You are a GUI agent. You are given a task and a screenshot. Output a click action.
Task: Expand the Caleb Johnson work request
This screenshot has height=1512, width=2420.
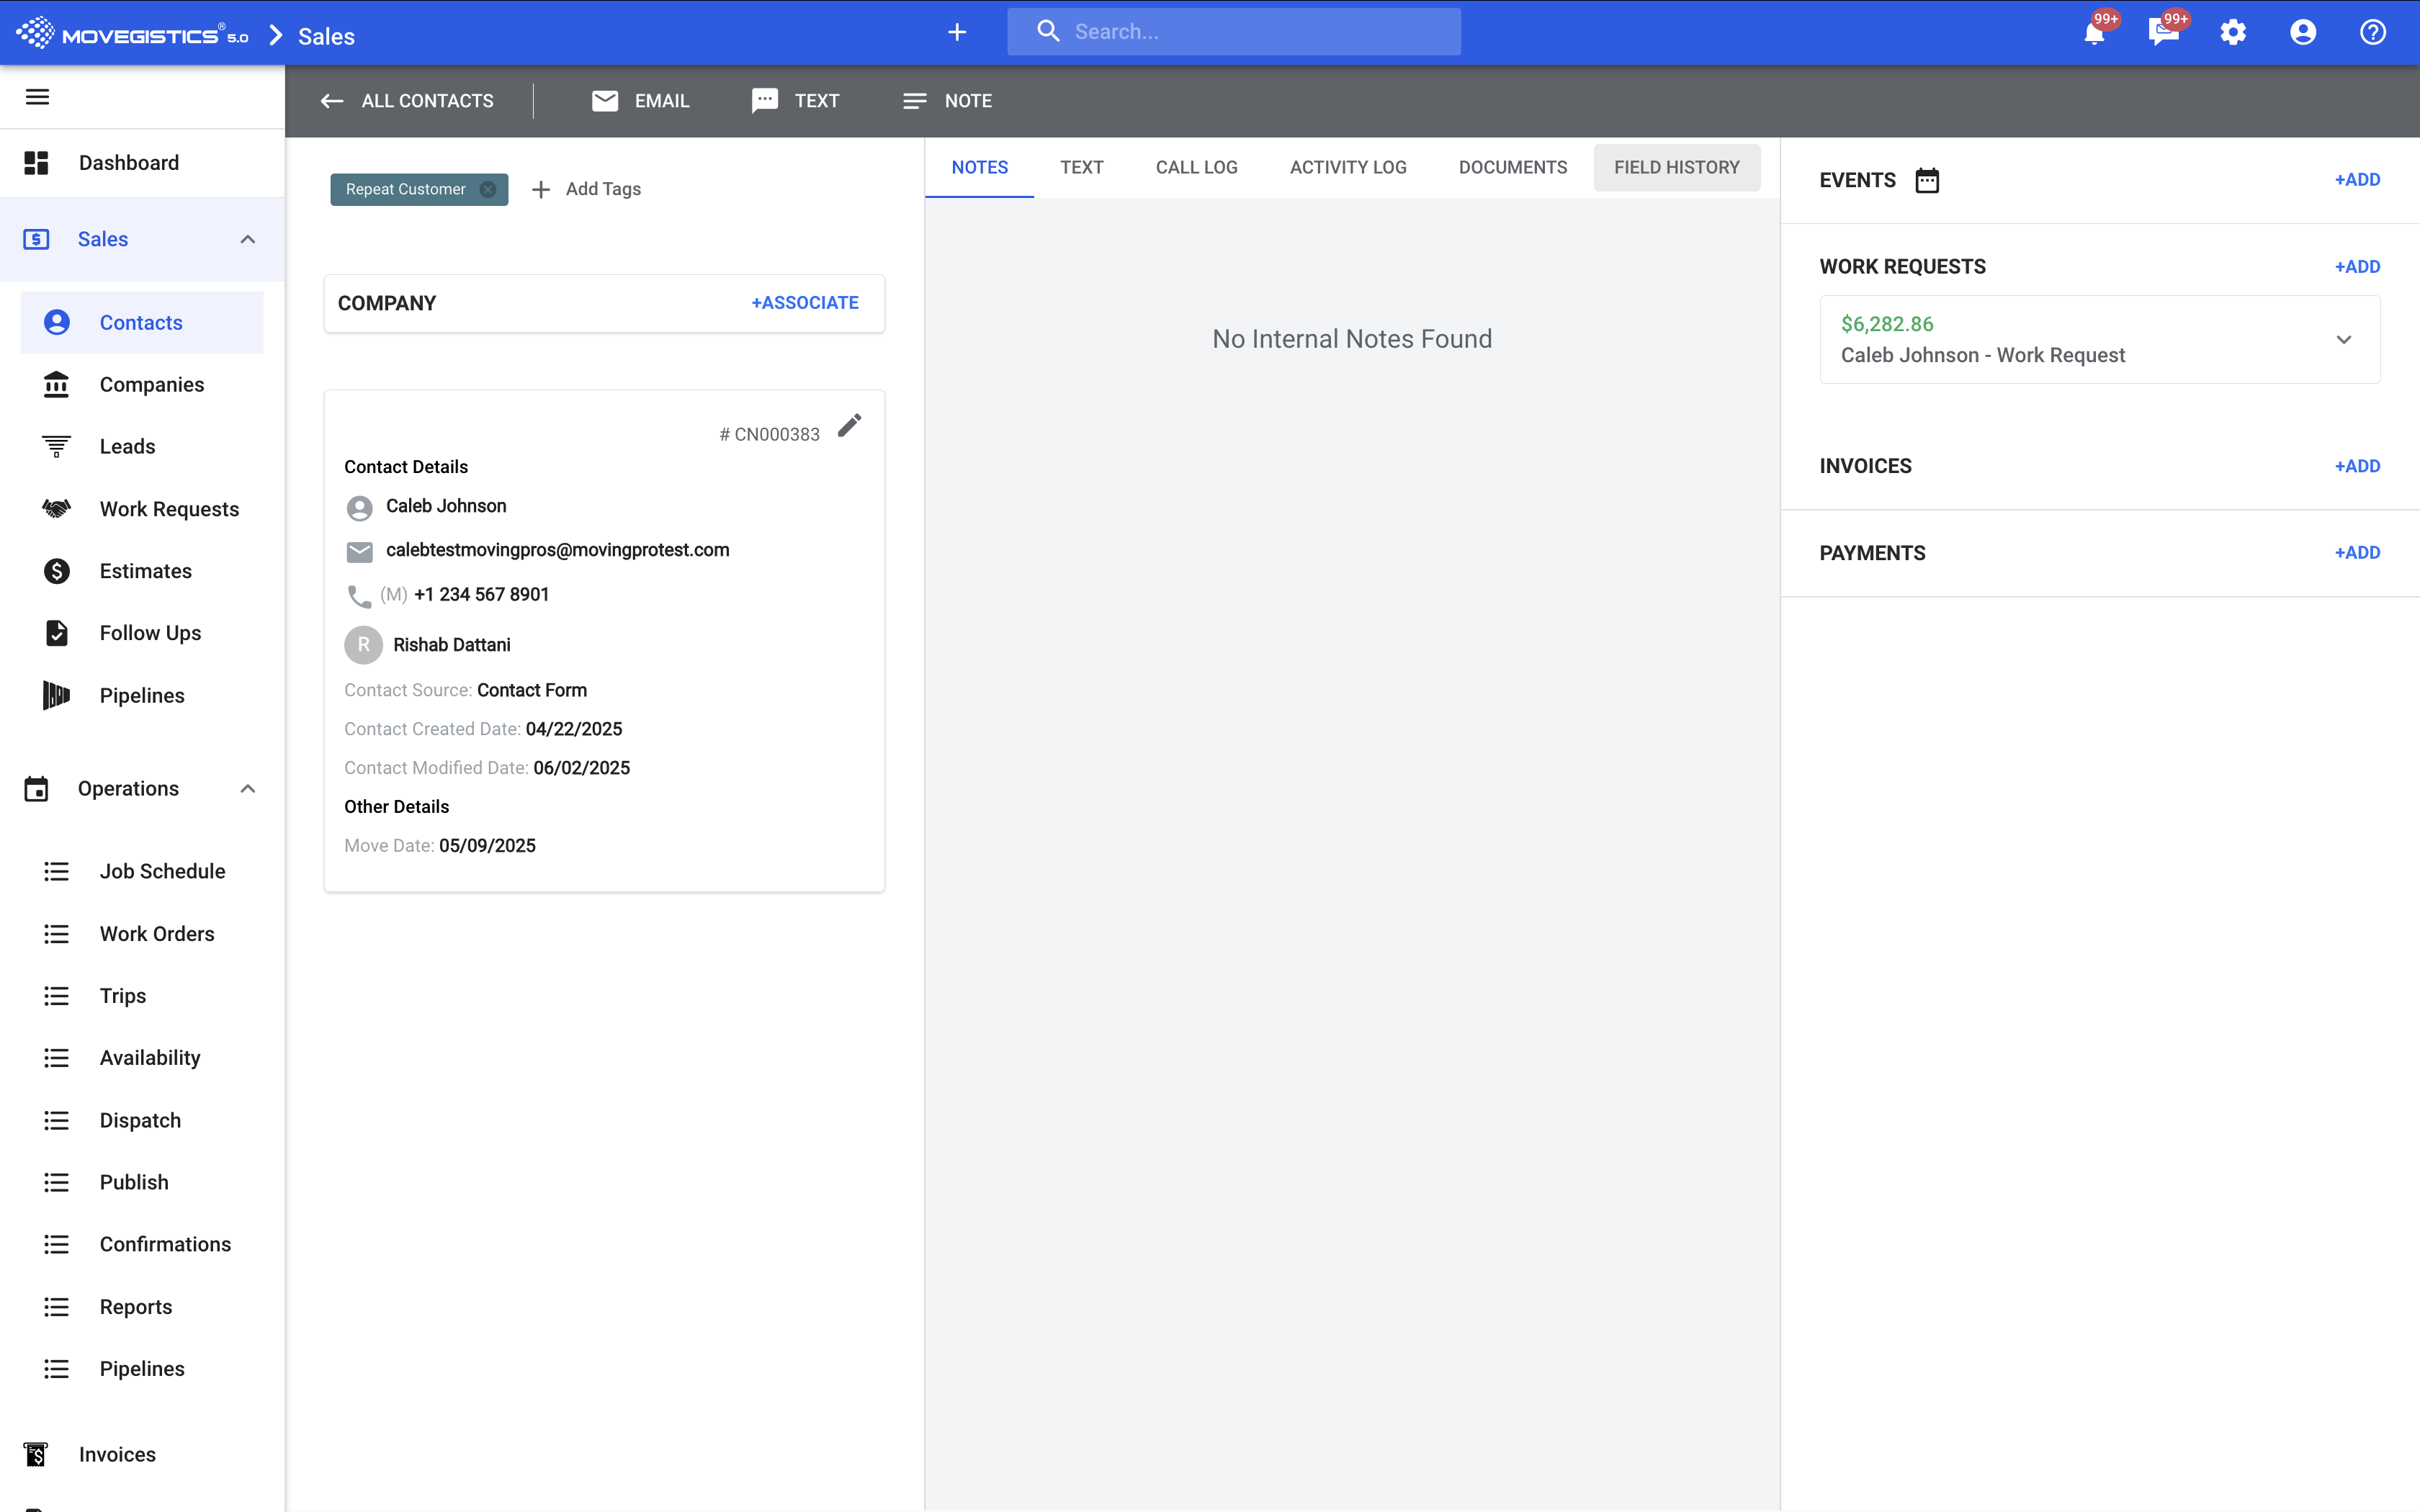click(2343, 340)
